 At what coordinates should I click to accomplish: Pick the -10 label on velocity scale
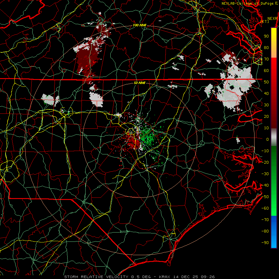265,151
